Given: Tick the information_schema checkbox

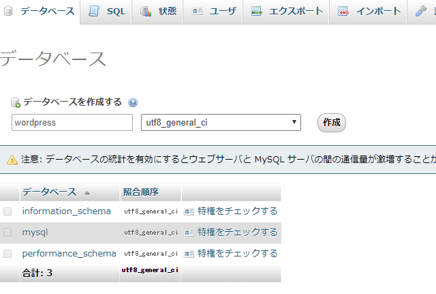Looking at the screenshot, I should [x=7, y=211].
